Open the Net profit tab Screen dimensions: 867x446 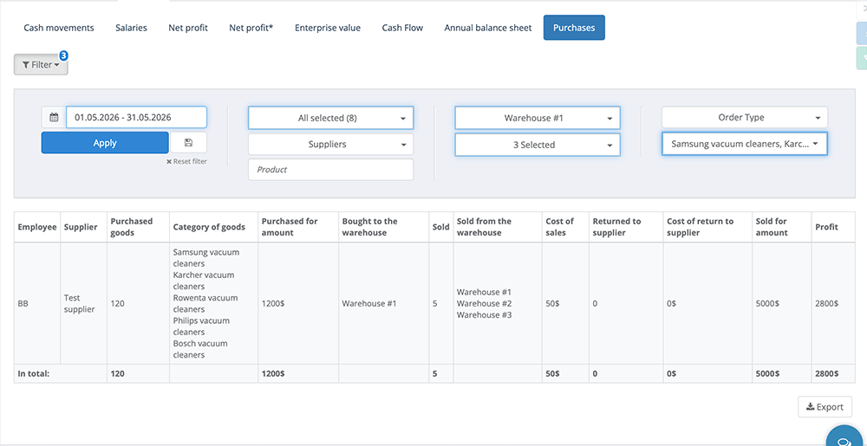point(188,28)
